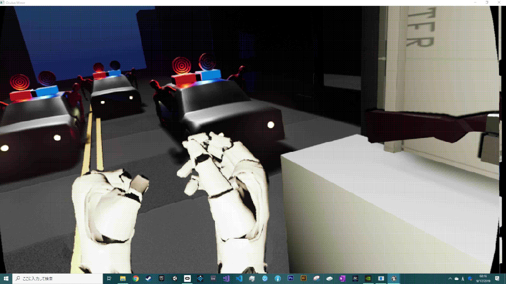Switch to the Oculus app in taskbar
Viewport: 506px width, 284px height.
tap(187, 279)
